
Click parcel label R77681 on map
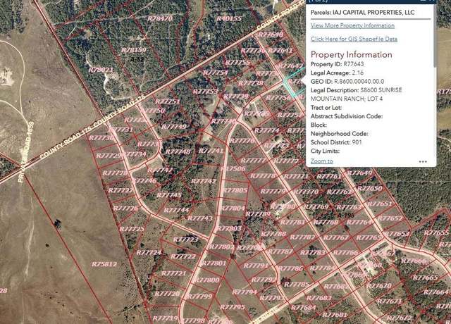pyautogui.click(x=334, y=315)
